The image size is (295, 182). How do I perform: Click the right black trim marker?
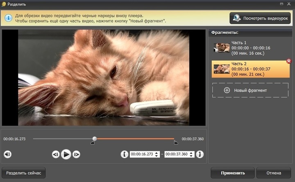pyautogui.click(x=176, y=143)
